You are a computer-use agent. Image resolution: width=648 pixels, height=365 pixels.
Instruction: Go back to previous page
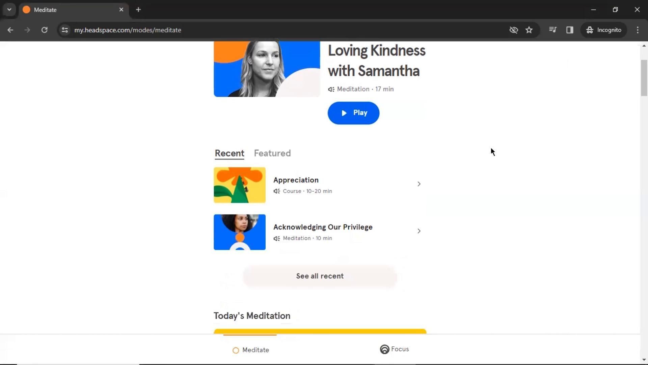coord(10,30)
